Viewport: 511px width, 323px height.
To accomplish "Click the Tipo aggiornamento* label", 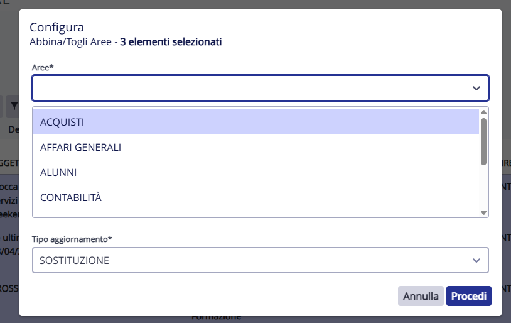I will pyautogui.click(x=72, y=239).
